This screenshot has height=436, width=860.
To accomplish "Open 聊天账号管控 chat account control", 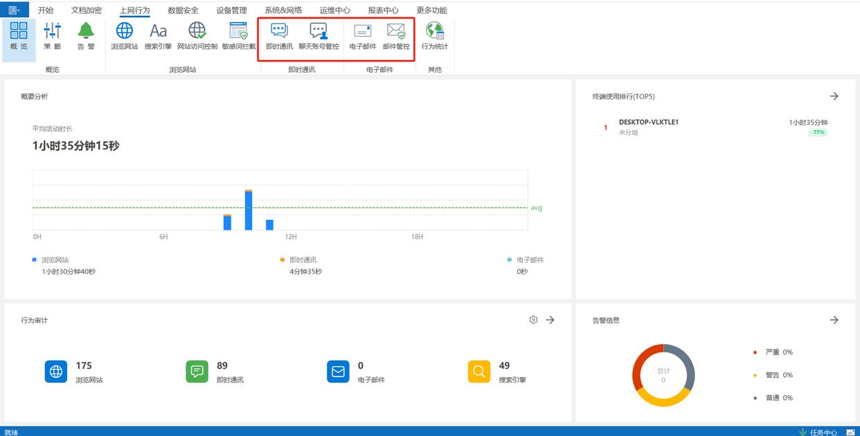I will click(319, 36).
